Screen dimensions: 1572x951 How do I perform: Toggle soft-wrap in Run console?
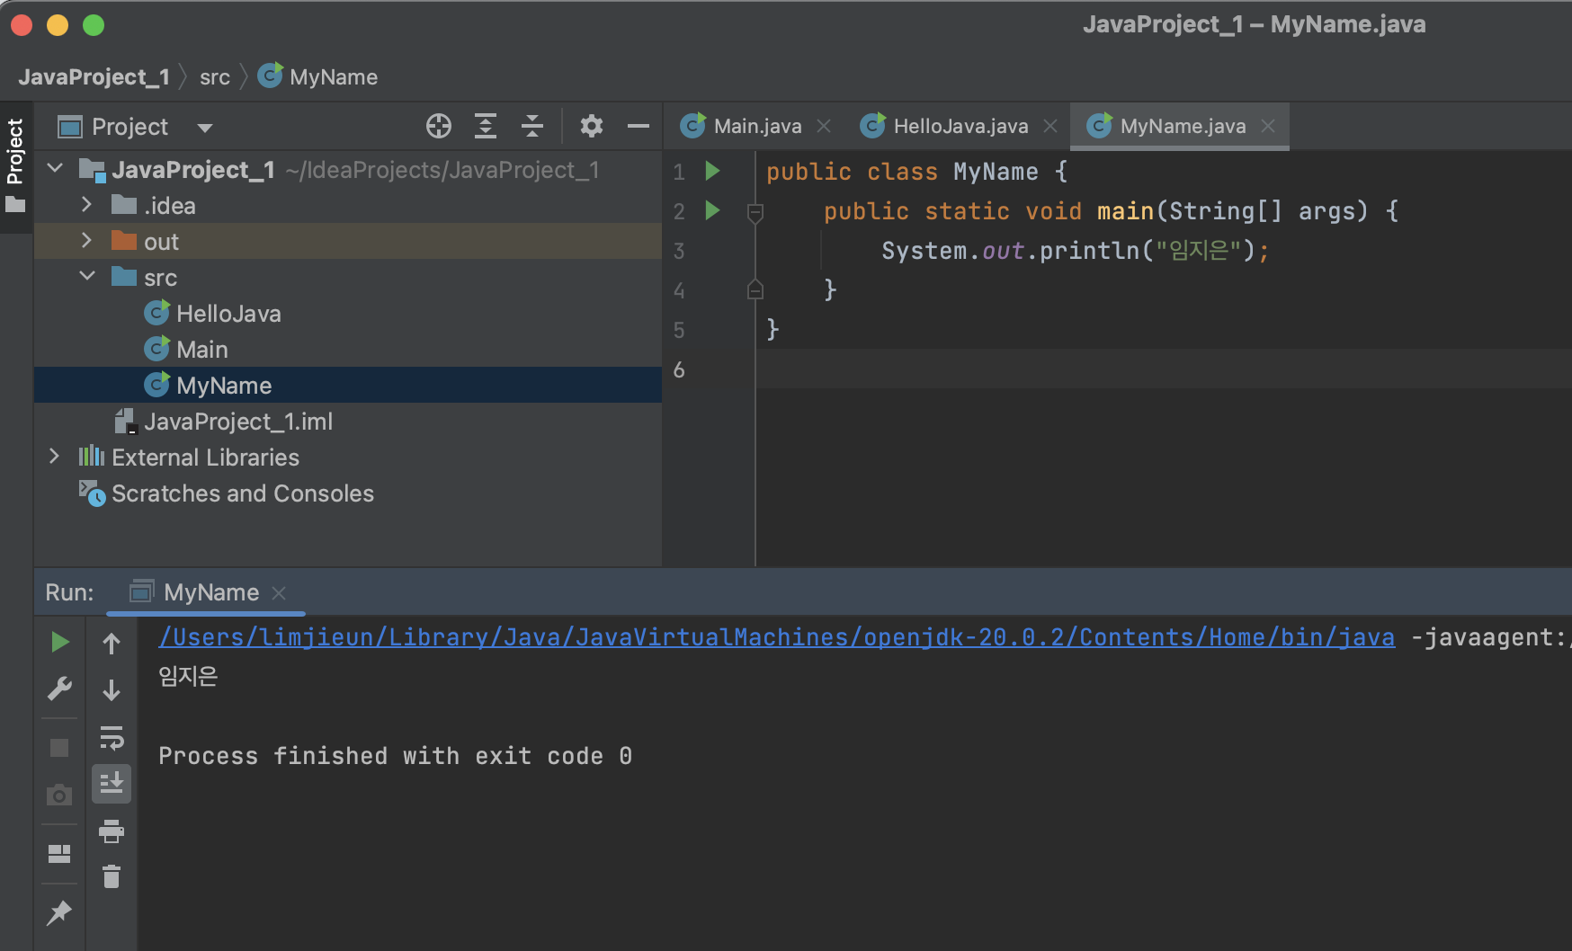(x=112, y=738)
